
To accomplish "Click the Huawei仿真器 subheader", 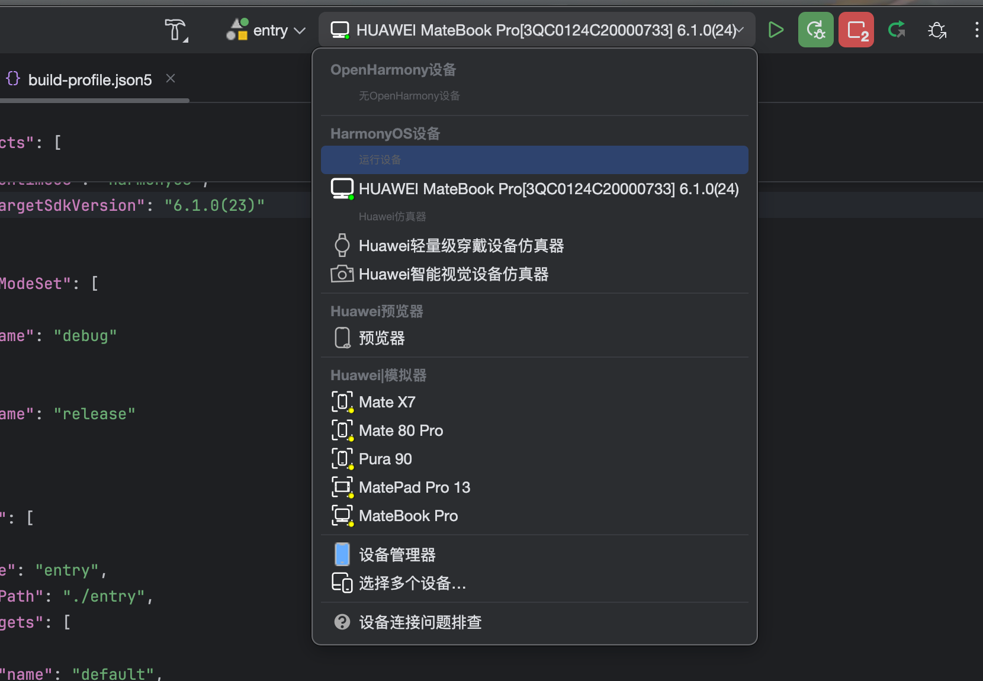I will (x=393, y=217).
